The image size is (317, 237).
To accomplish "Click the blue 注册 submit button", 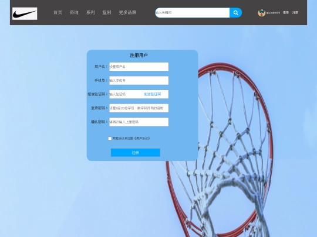I will coord(136,153).
